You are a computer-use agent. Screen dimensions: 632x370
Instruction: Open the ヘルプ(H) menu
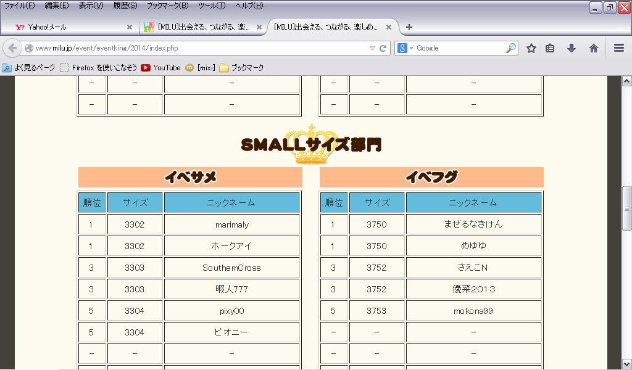(x=249, y=6)
